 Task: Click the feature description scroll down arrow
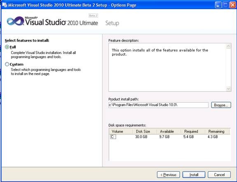228,88
